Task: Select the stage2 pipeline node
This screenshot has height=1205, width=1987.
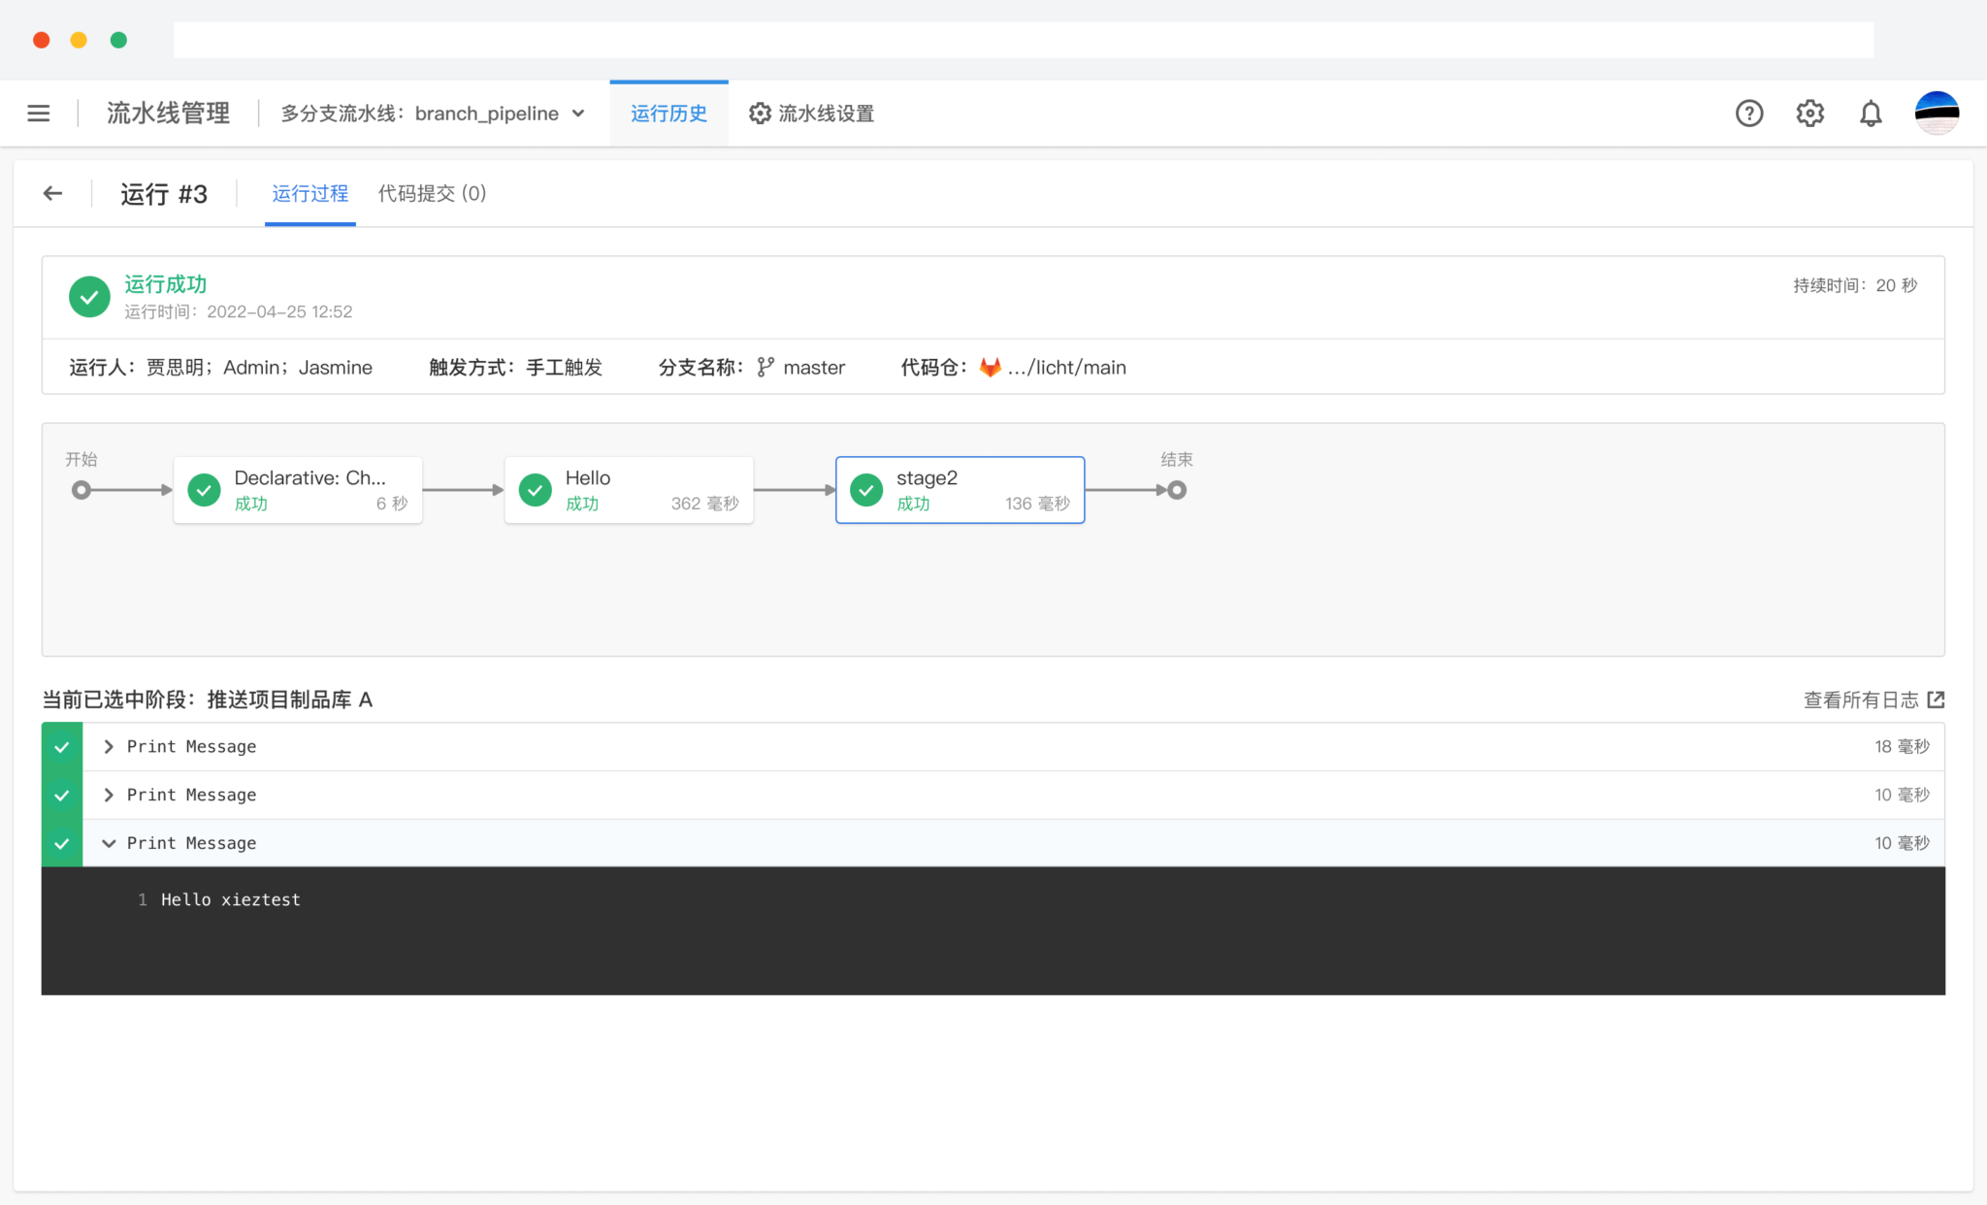Action: click(960, 490)
